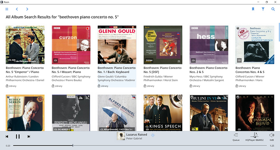Open HQPlayer B&WD2 zone selector
This screenshot has height=150, width=280.
(254, 137)
